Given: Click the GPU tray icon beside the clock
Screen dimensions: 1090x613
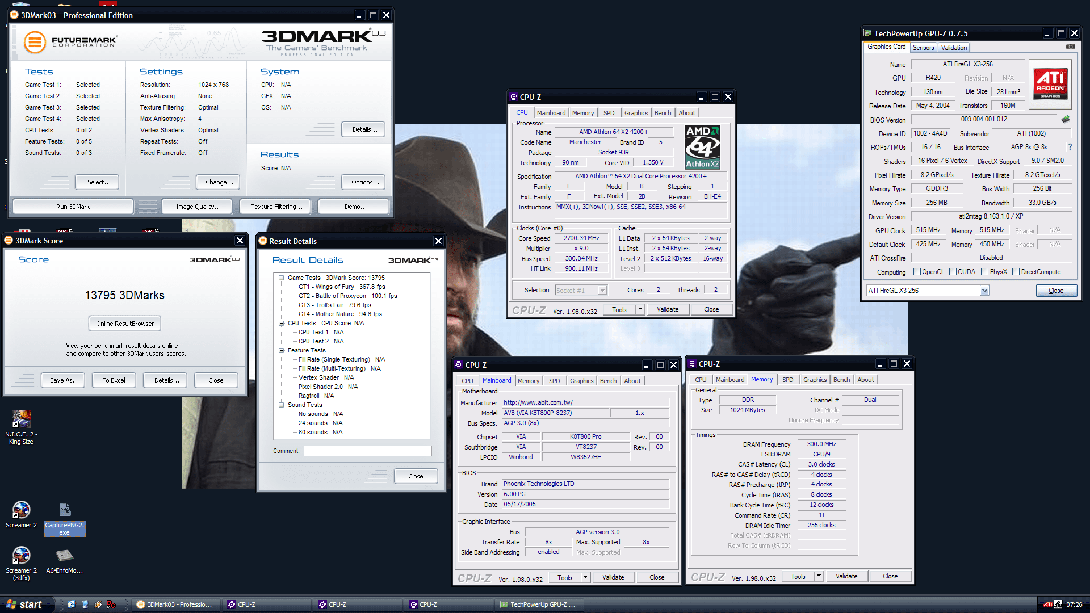Looking at the screenshot, I should (x=1058, y=604).
